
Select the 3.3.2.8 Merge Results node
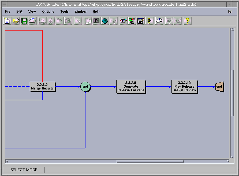point(42,87)
